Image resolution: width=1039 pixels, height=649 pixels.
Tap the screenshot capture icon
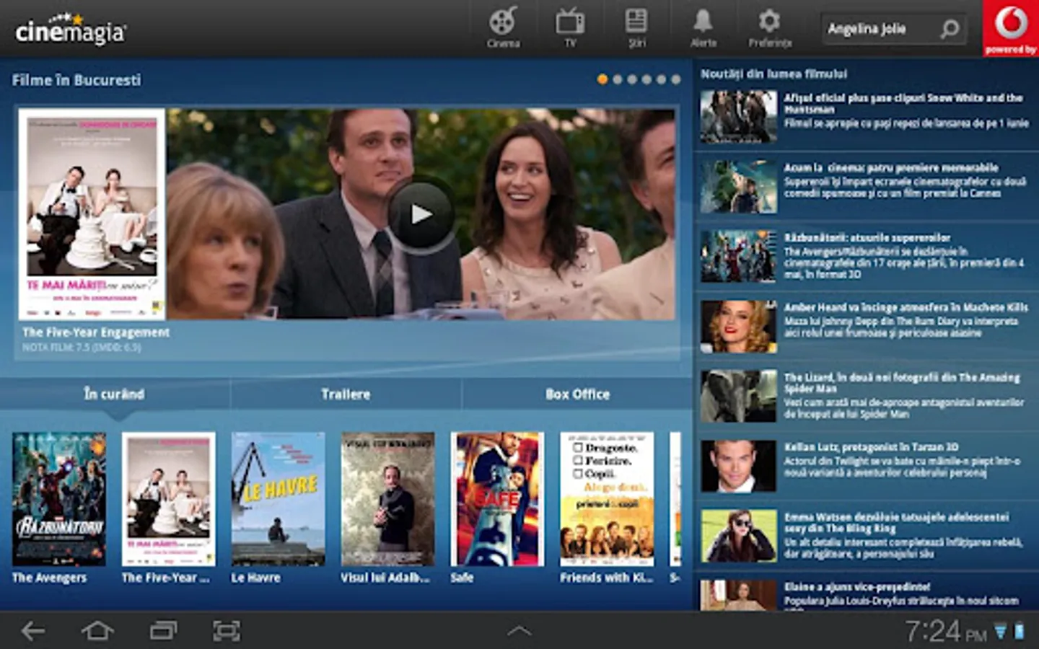pyautogui.click(x=227, y=631)
